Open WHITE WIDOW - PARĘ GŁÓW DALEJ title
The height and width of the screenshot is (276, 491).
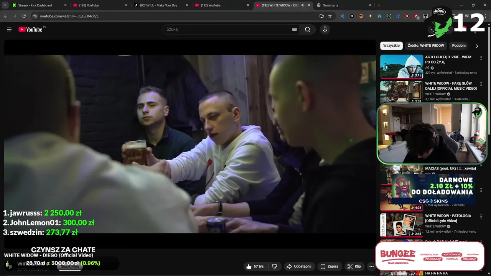click(x=451, y=86)
